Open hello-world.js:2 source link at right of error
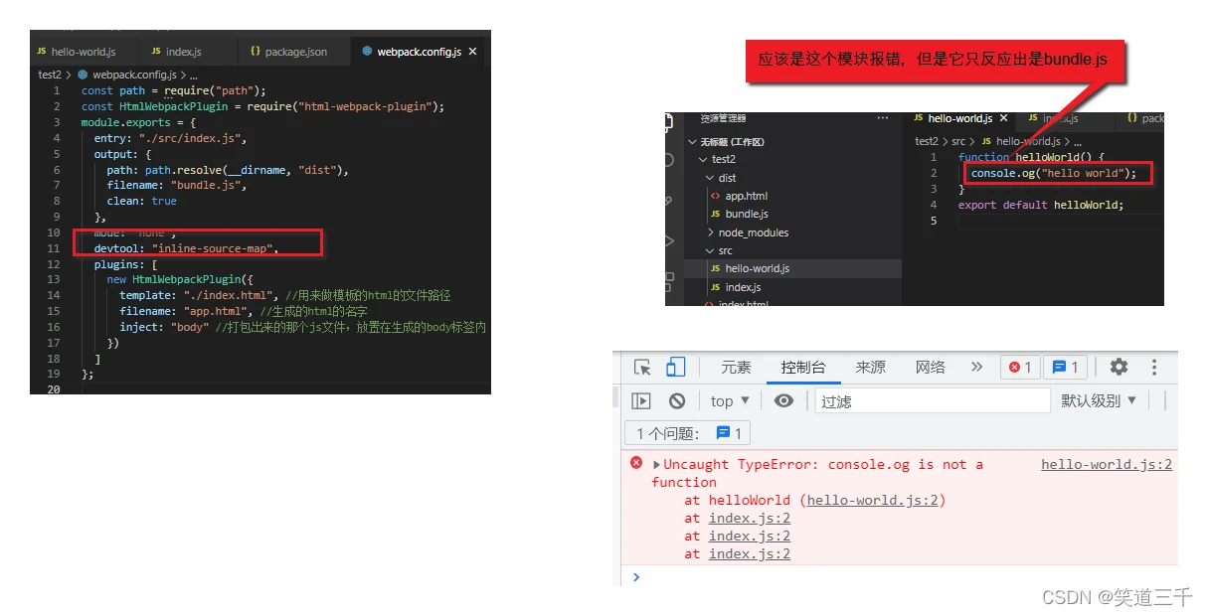 [x=1107, y=464]
